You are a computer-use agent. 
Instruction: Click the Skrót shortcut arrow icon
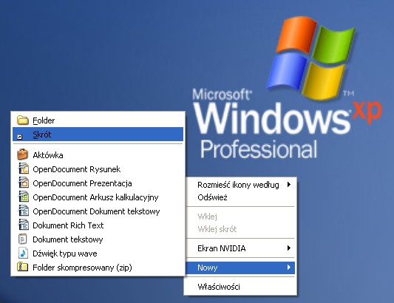pos(20,137)
